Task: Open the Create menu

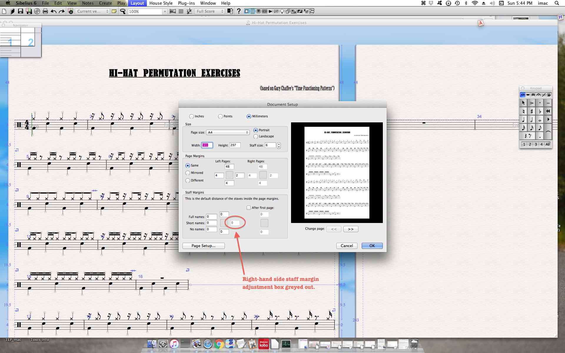Action: [105, 3]
